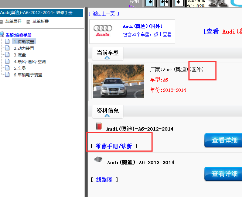This screenshot has width=242, height=197.
Task: Click the [查看 Audi link at top right
Action: [223, 31]
